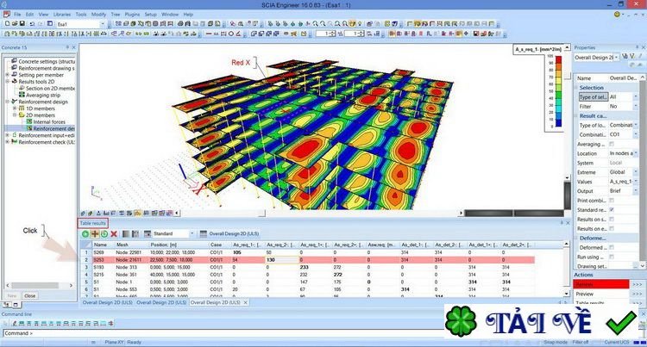Screen dimensions: 647x347
Task: Click the New project icon
Action: point(7,24)
